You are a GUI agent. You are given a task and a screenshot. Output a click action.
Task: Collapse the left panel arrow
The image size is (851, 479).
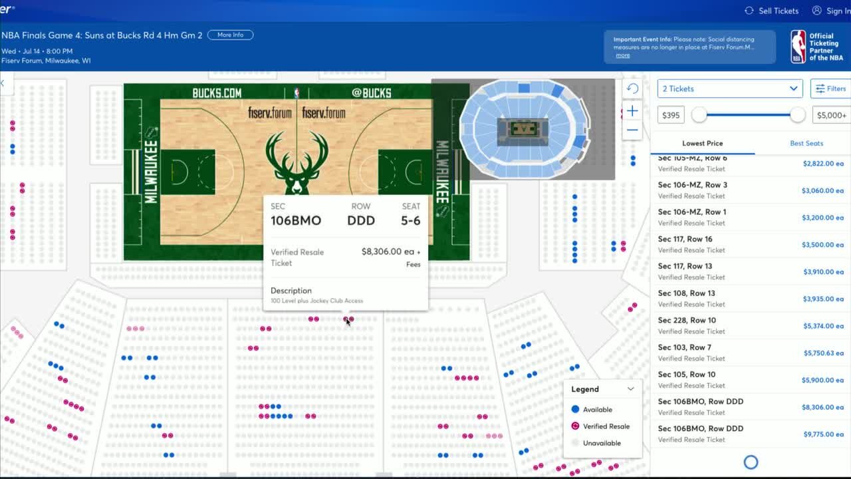(x=2, y=83)
